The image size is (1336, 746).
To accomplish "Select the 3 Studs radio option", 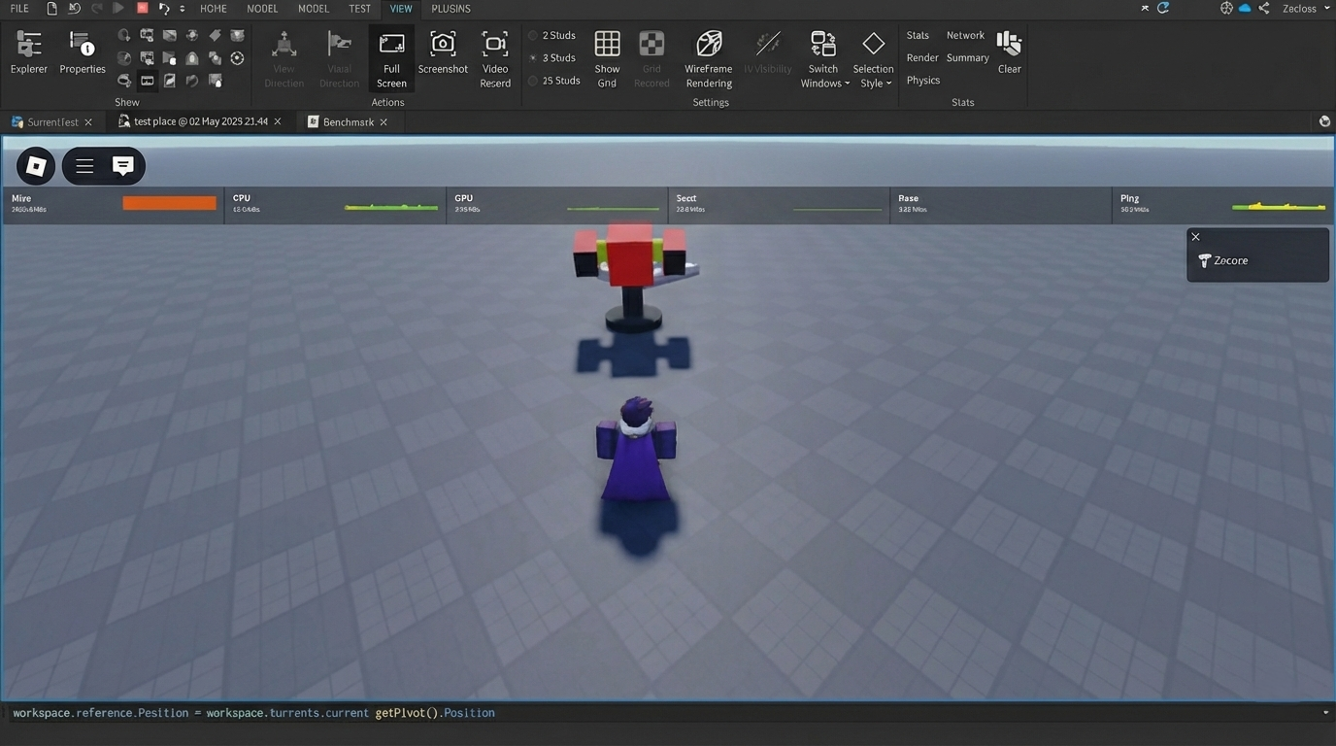I will [x=533, y=58].
